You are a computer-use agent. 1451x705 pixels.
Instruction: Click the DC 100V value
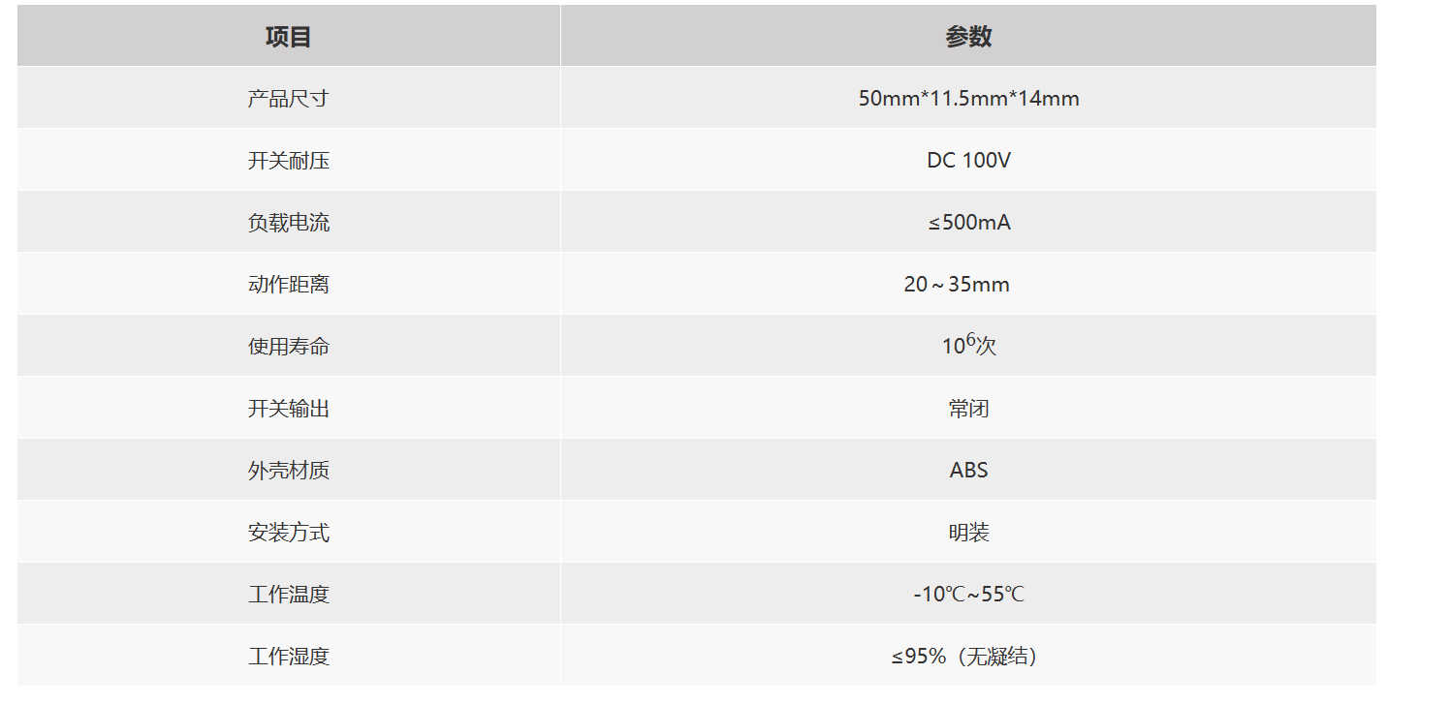pos(968,160)
